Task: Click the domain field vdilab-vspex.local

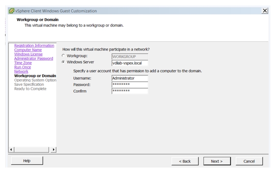Action: tap(130, 63)
